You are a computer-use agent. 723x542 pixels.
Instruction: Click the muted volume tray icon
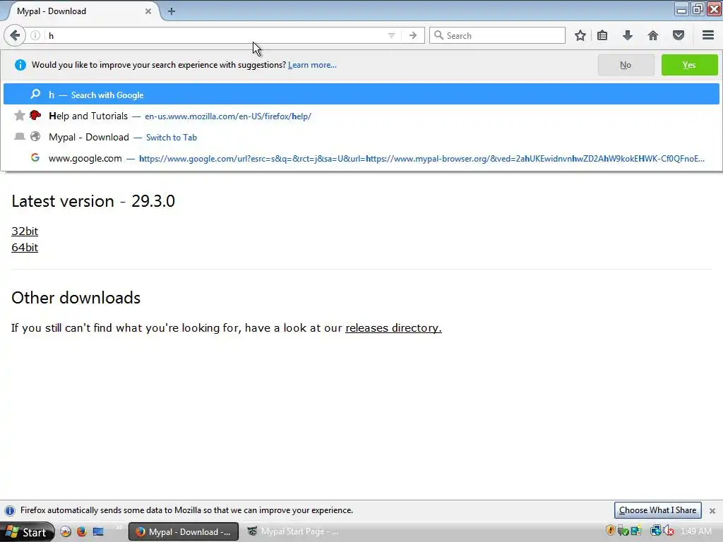pos(669,531)
